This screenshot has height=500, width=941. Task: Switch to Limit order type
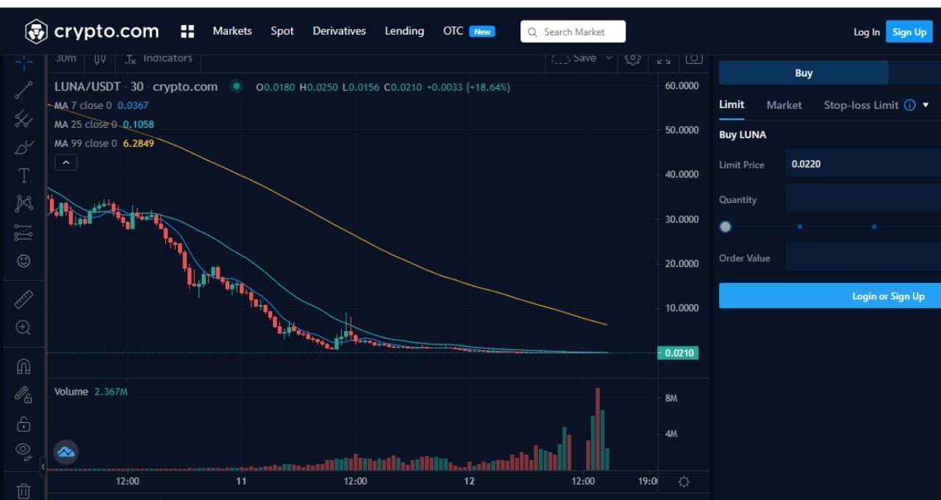(731, 104)
